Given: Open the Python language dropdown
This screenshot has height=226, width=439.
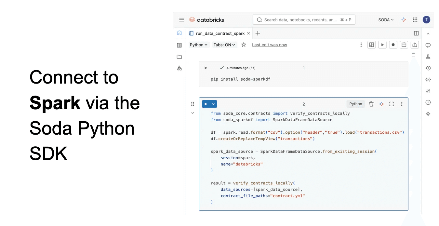Looking at the screenshot, I should 198,45.
